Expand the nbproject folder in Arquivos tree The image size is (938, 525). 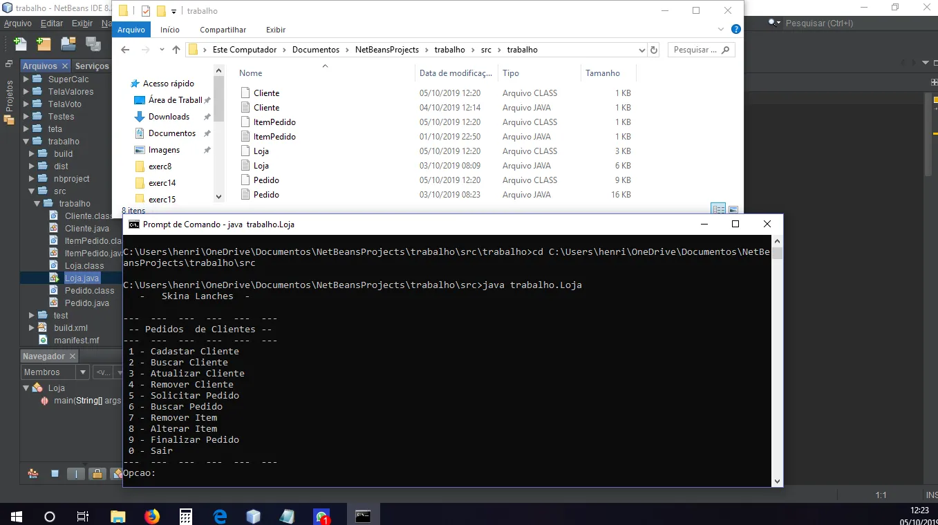[x=32, y=179]
